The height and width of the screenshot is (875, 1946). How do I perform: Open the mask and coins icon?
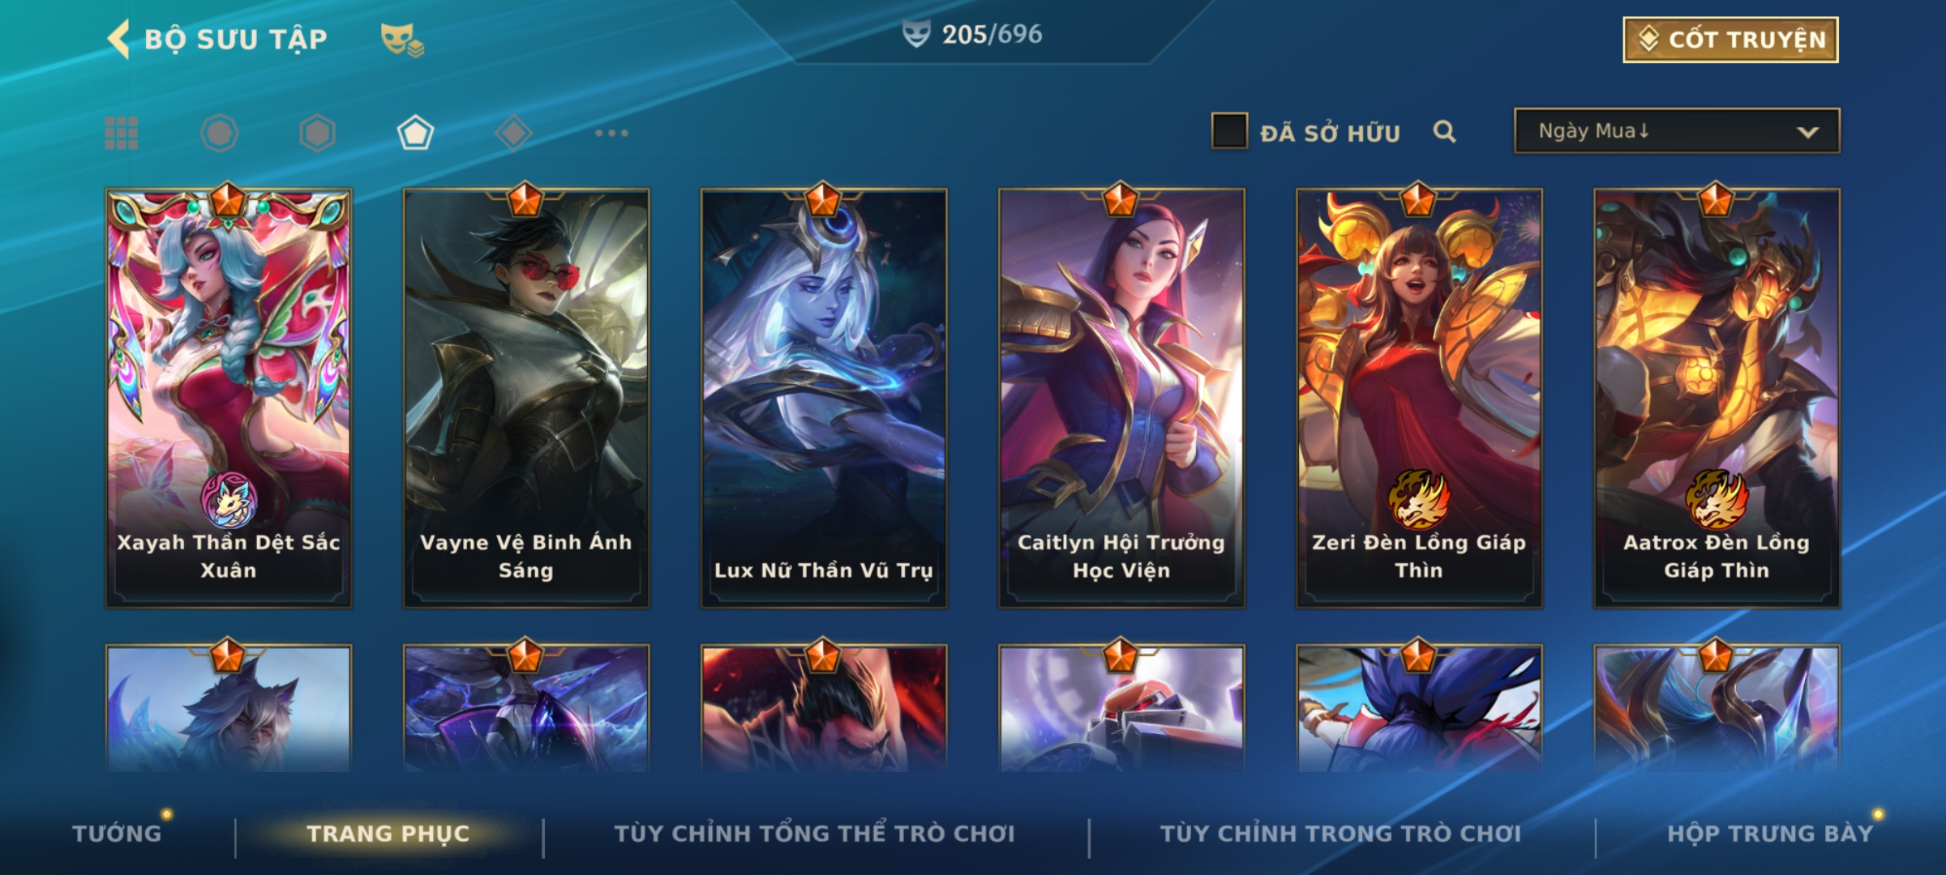(x=402, y=40)
